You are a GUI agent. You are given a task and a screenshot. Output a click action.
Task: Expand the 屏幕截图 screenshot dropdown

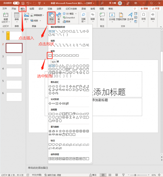point(43,15)
